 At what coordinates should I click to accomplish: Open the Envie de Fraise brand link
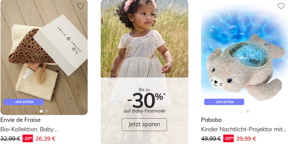[20, 120]
